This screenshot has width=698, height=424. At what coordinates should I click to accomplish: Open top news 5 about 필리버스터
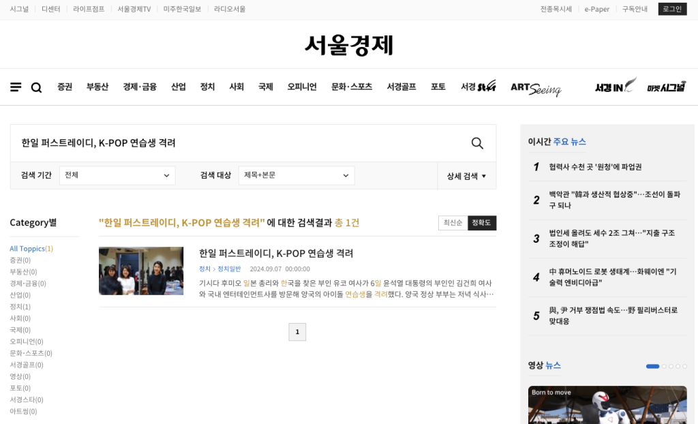click(x=613, y=316)
